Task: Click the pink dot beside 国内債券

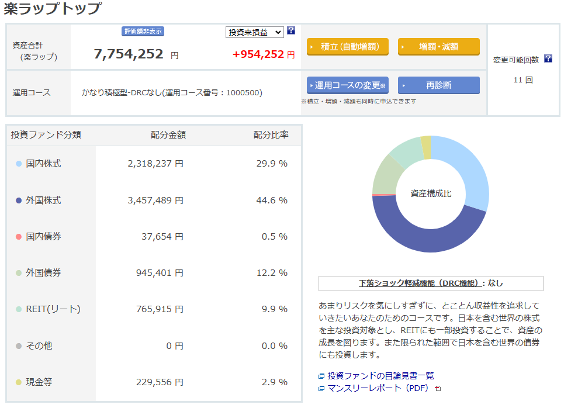Action: (x=19, y=237)
